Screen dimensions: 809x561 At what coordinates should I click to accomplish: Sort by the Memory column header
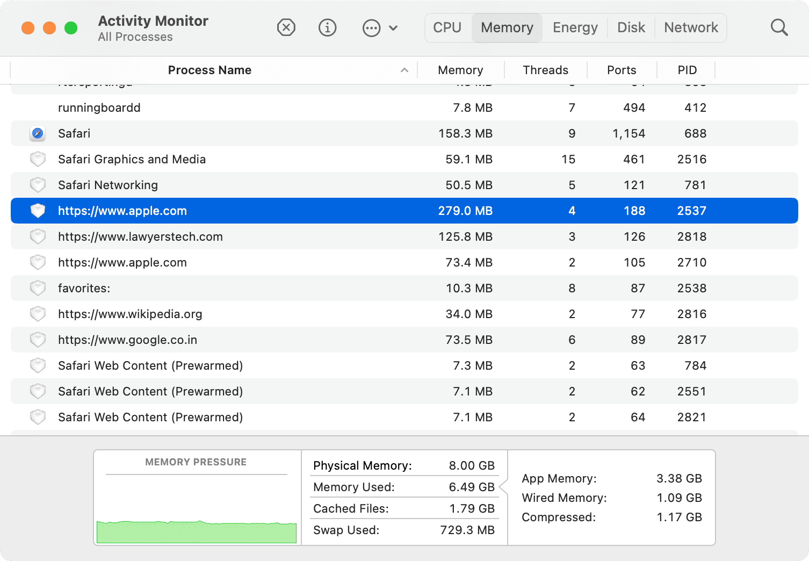[460, 70]
